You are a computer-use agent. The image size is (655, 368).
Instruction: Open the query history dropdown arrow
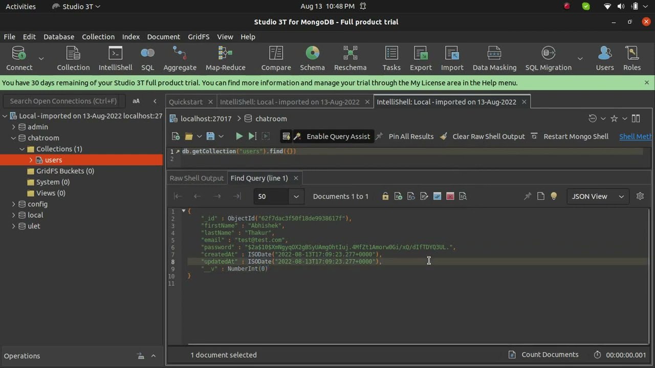603,119
